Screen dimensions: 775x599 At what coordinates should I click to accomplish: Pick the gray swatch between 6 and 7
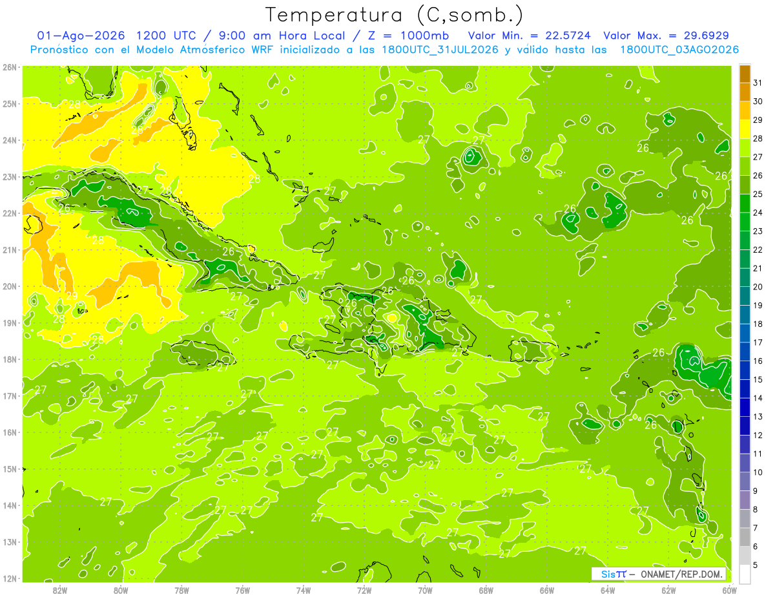click(x=745, y=537)
